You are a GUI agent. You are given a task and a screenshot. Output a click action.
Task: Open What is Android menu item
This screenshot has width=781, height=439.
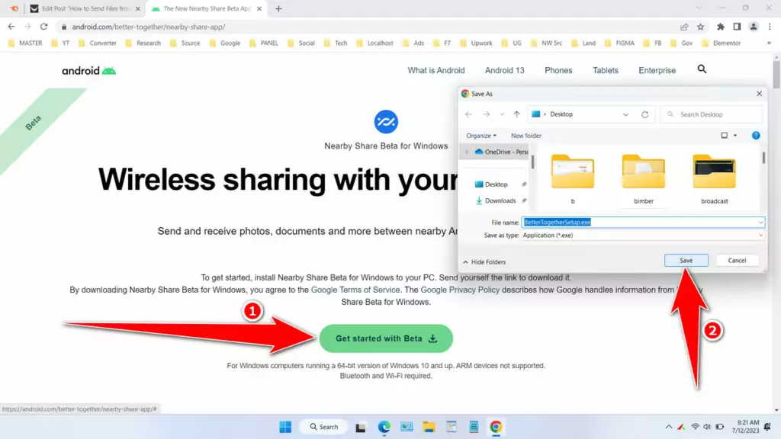[435, 71]
